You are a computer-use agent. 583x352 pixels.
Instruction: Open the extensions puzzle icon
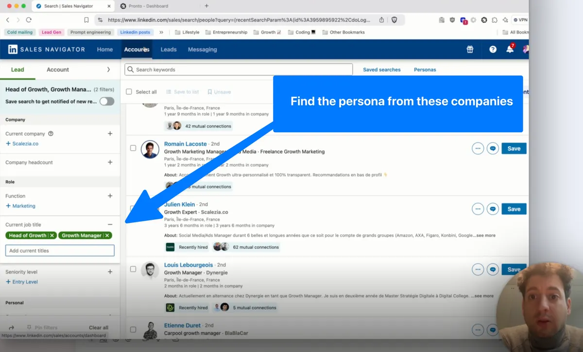pos(495,20)
